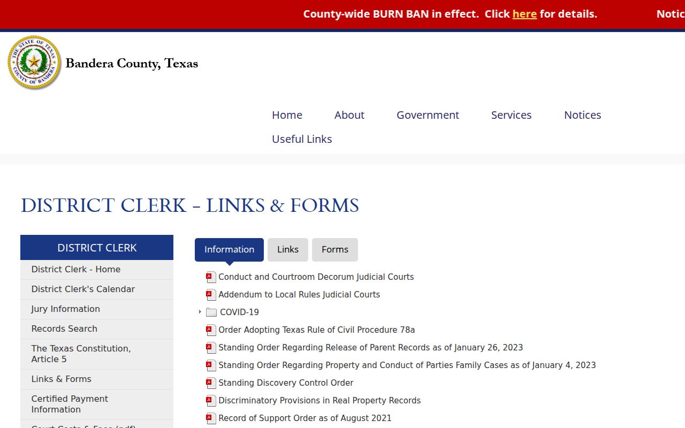Open the Government menu
Viewport: 685px width, 428px height.
[428, 115]
